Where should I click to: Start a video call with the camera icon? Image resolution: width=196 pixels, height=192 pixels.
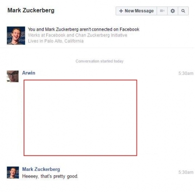point(162,11)
